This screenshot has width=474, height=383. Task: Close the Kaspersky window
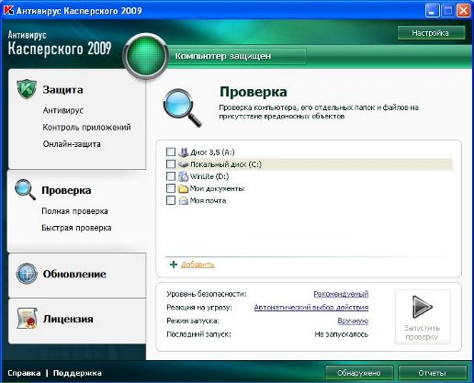coord(464,11)
